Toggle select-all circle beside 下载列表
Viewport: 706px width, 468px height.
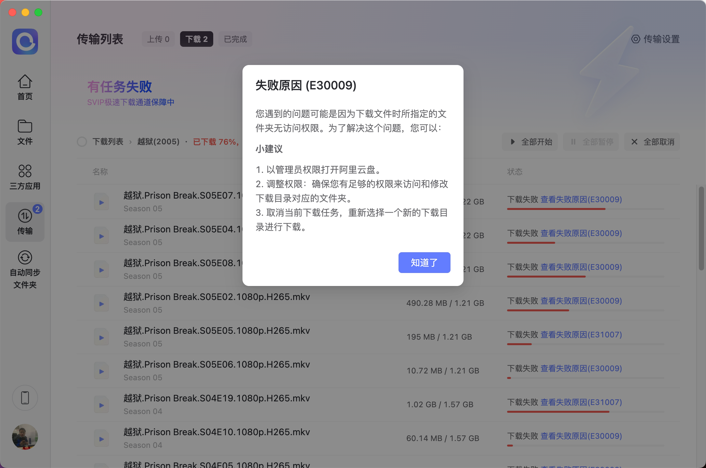tap(82, 142)
